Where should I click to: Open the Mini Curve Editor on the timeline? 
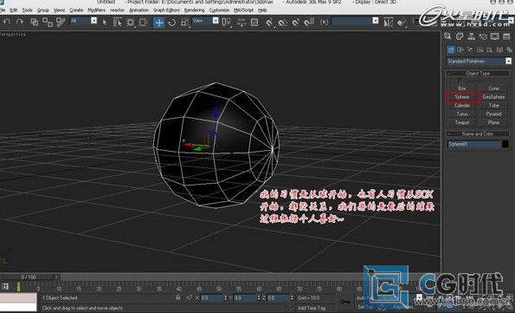pyautogui.click(x=5, y=287)
